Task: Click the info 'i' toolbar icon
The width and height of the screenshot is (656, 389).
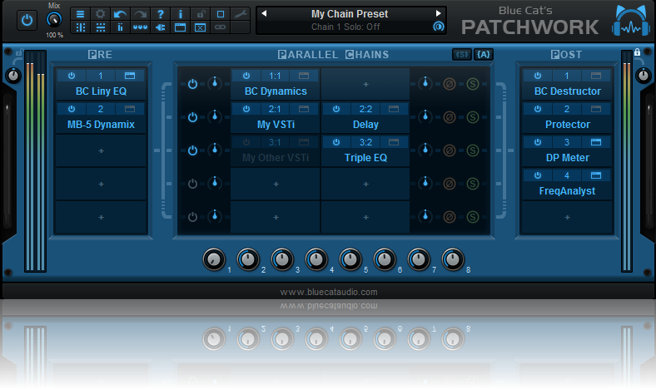Action: tap(181, 14)
